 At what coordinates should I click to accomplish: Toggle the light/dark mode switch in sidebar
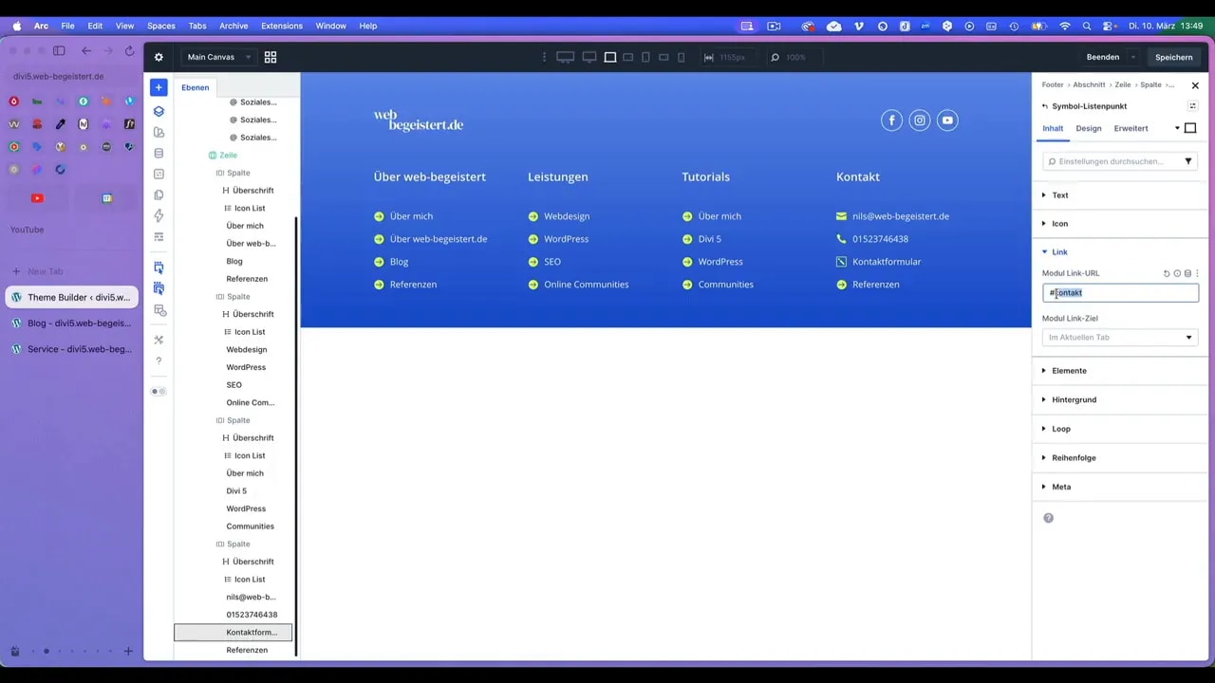click(x=159, y=391)
